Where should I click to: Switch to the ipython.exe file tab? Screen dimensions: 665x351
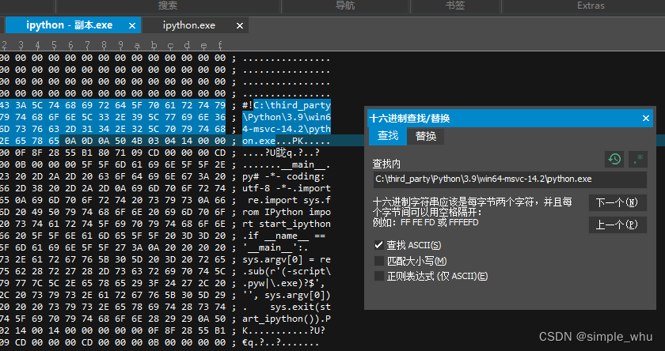pyautogui.click(x=189, y=25)
